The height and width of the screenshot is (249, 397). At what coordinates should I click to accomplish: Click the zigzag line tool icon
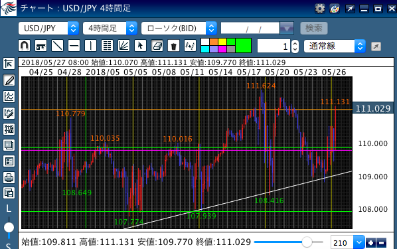(x=190, y=46)
